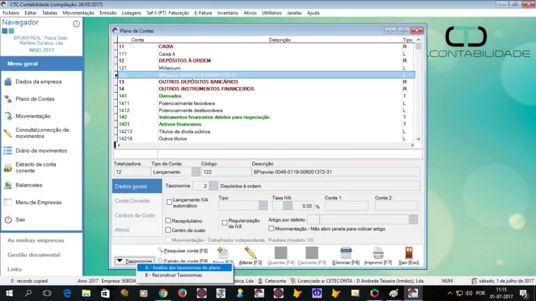Open Microsoft Edge from the taskbar

(x=67, y=293)
